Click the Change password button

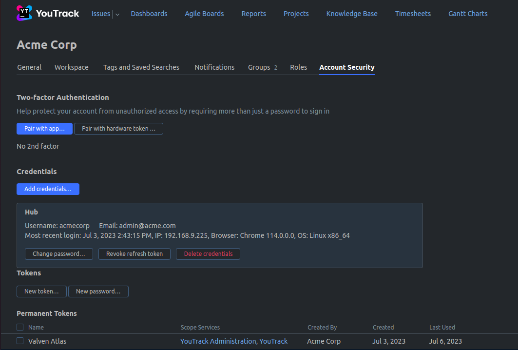pos(59,254)
